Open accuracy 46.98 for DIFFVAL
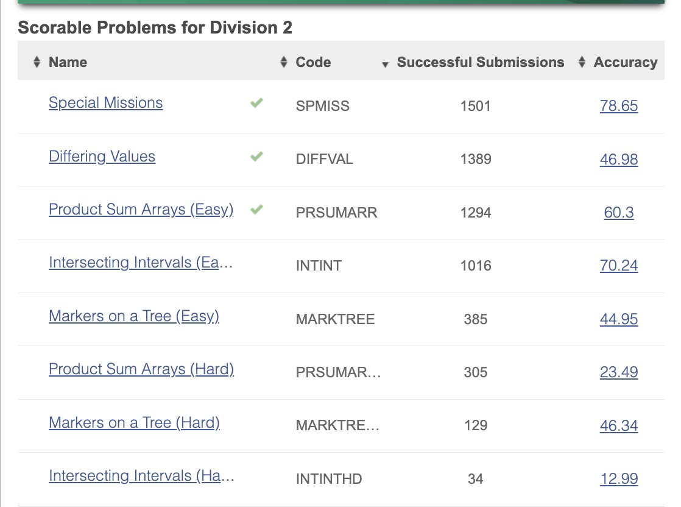This screenshot has width=681, height=507. [619, 159]
